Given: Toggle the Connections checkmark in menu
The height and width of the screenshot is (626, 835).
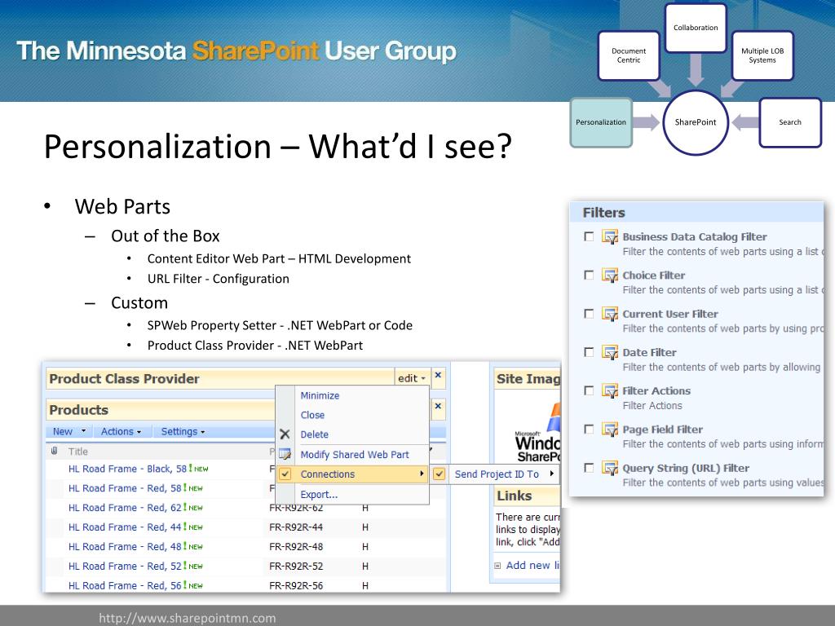Looking at the screenshot, I should (x=285, y=474).
